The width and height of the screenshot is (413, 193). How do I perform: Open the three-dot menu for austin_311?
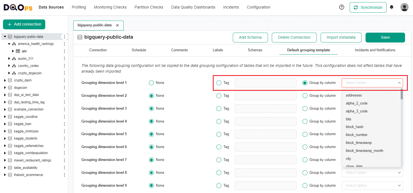64,59
